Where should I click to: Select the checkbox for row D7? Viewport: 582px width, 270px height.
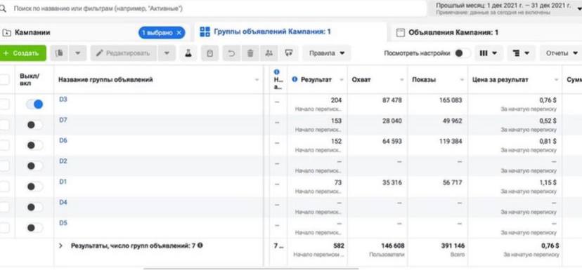4,125
